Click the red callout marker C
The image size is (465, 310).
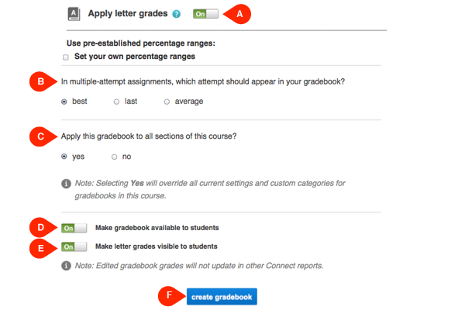click(x=42, y=136)
